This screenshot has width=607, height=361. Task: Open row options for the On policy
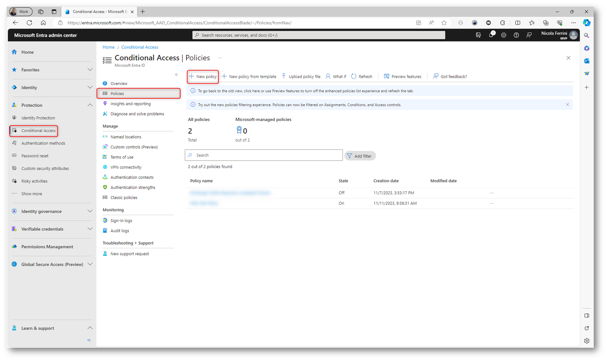491,203
